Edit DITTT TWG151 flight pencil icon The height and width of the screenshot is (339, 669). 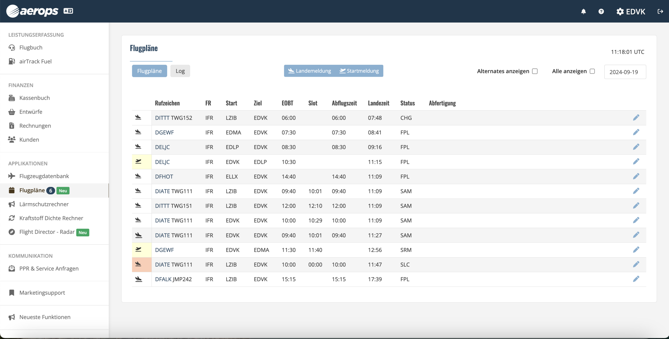[x=636, y=206]
